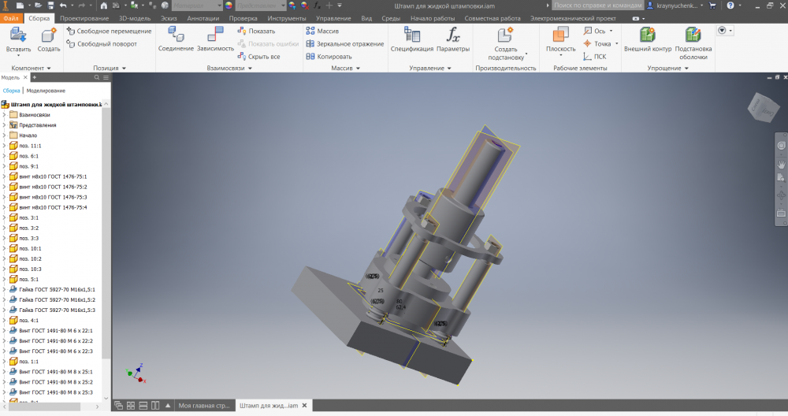Click the Вставить (Insert) component icon

click(x=18, y=35)
